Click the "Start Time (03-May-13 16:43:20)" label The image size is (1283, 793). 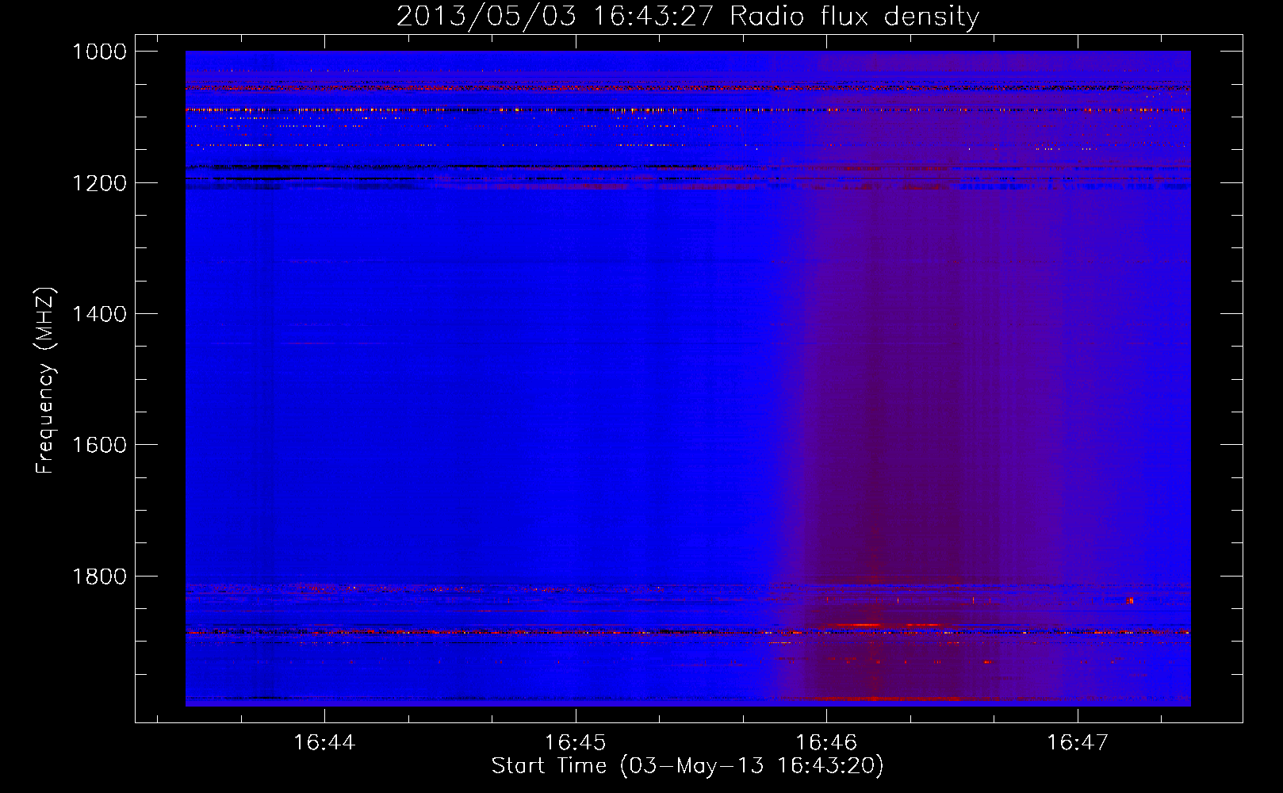point(687,765)
